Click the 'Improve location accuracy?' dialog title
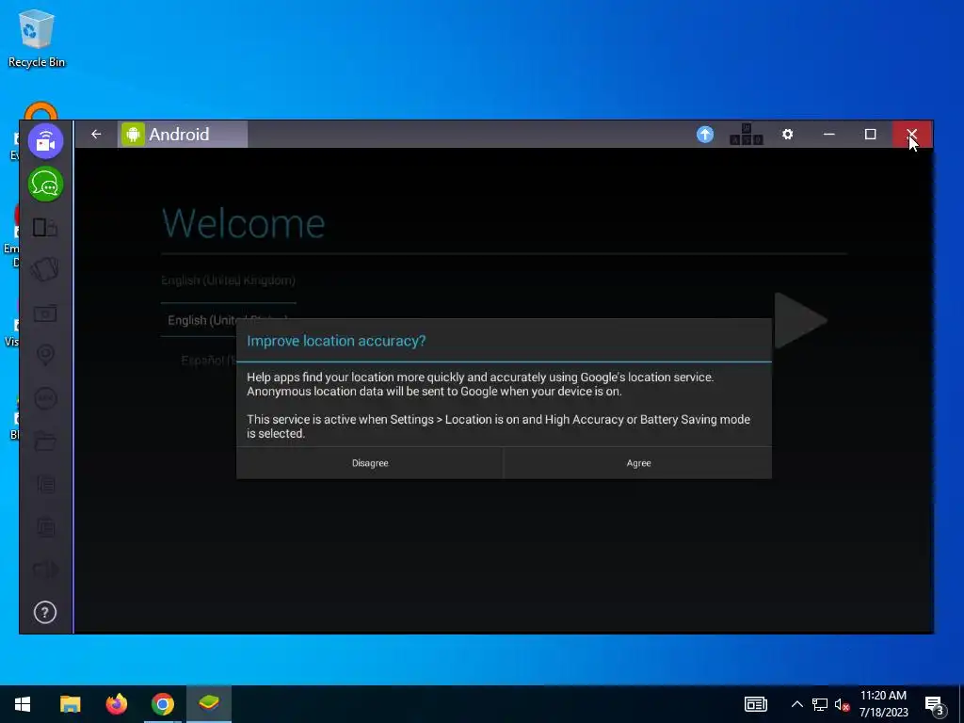This screenshot has width=964, height=723. 336,341
